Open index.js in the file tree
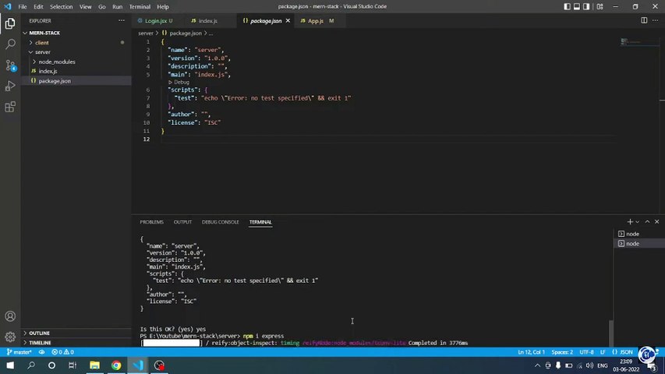This screenshot has width=665, height=374. (x=48, y=71)
